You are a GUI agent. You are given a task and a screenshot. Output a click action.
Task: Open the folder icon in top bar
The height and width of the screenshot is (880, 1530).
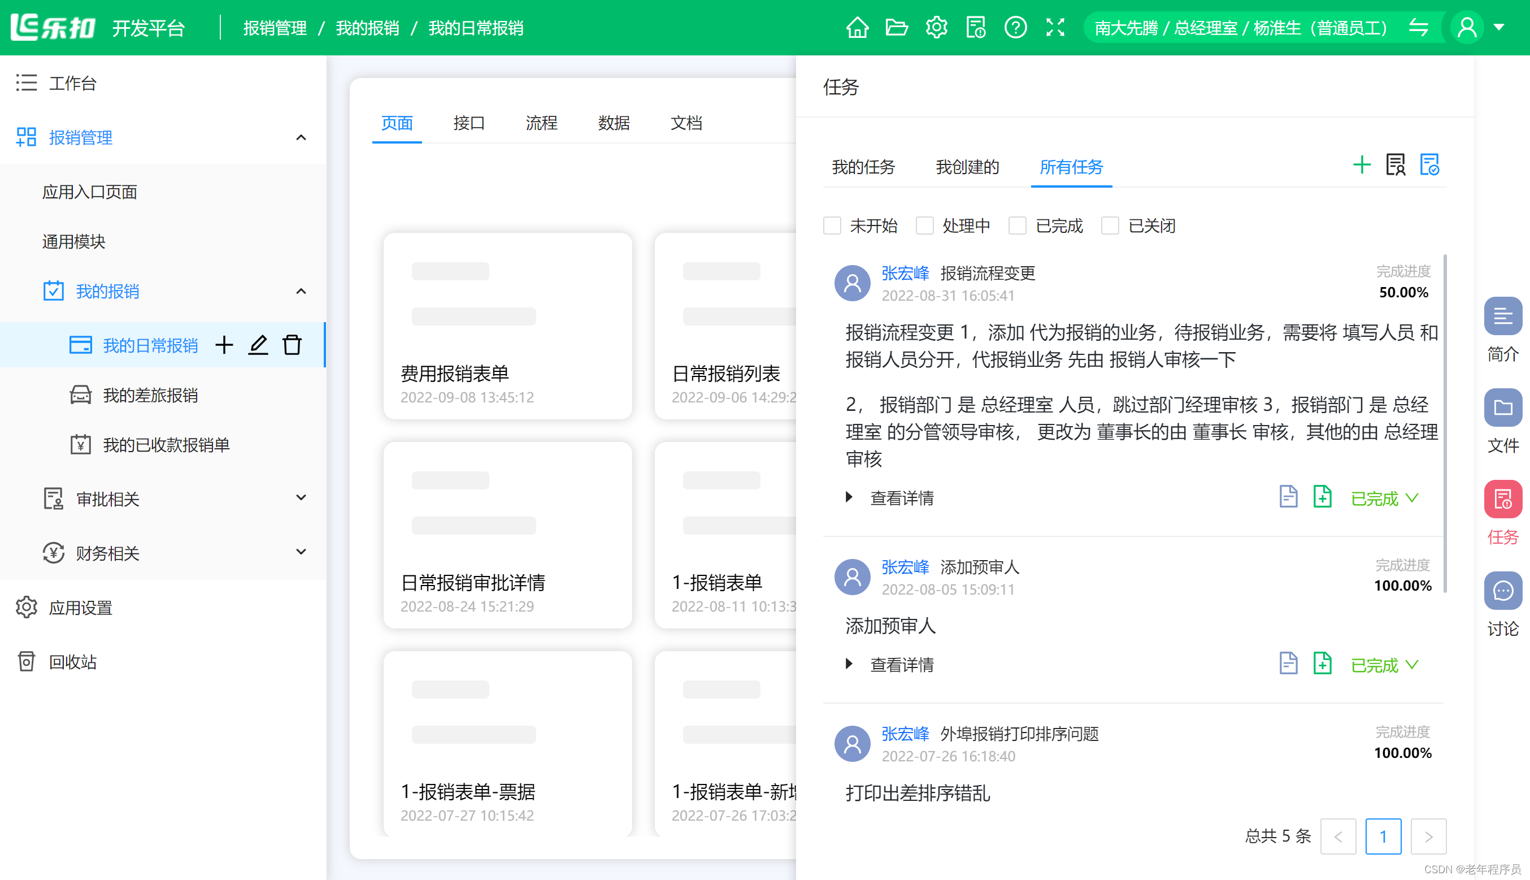pyautogui.click(x=897, y=28)
